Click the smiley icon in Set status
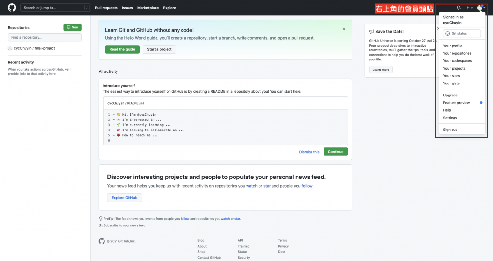This screenshot has width=493, height=261. point(448,34)
